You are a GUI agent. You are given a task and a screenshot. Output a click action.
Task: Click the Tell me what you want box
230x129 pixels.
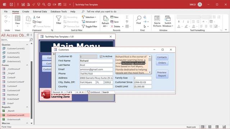point(101,11)
